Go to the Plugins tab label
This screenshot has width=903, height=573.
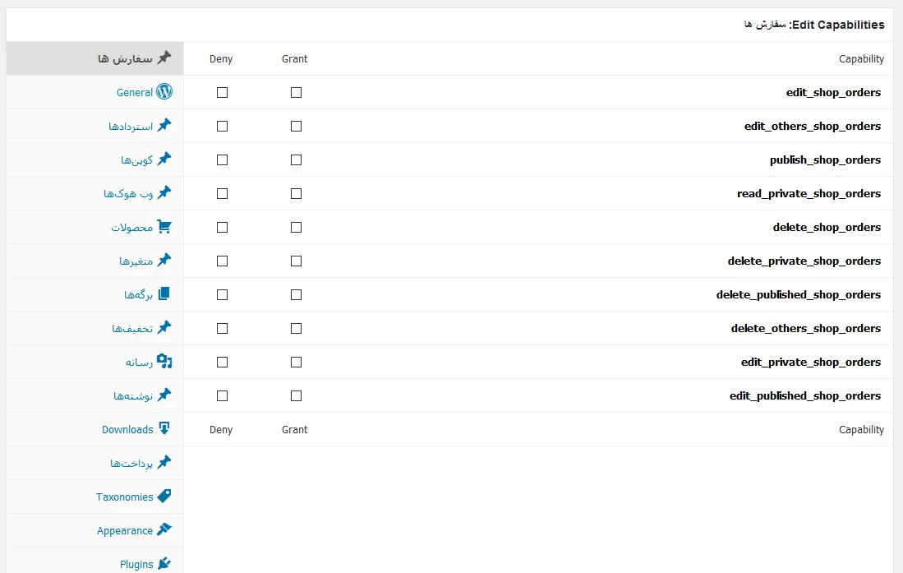136,564
